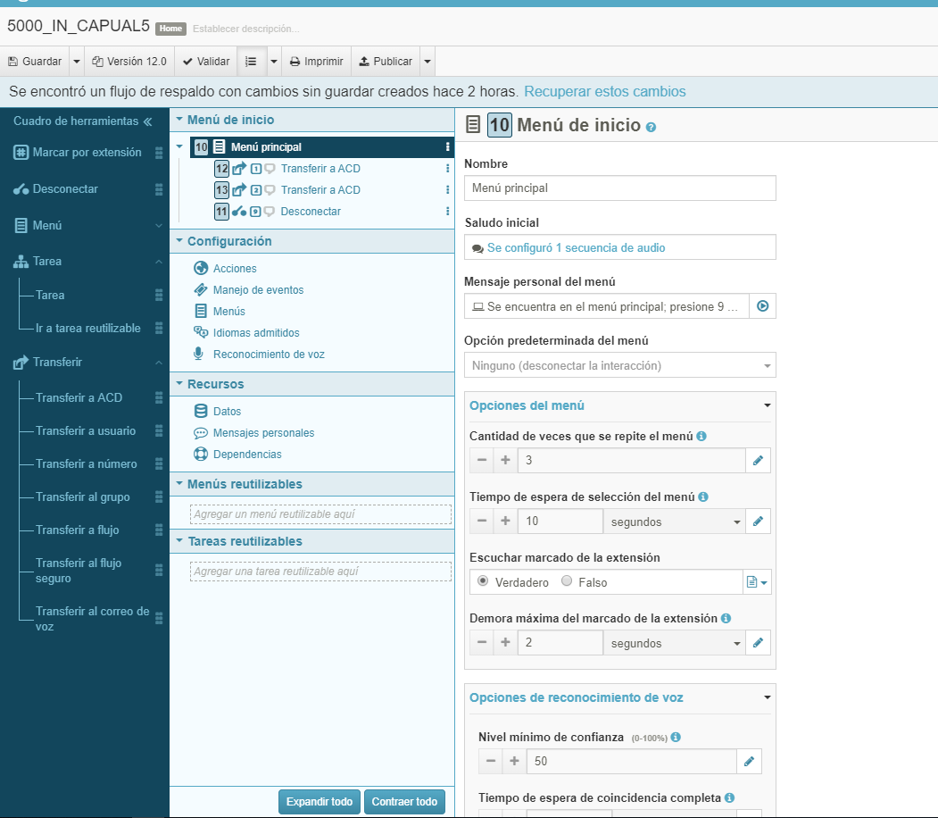Viewport: 938px width, 818px height.
Task: Open kebab menu for row 12 Transferir a ACD
Action: 447,169
